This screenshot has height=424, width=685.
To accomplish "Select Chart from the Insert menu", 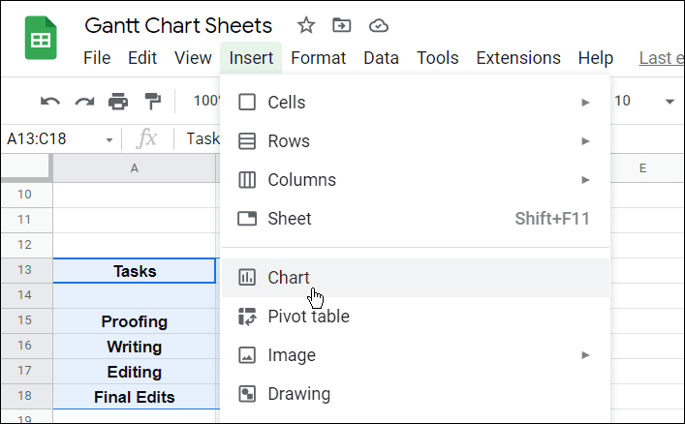I will coord(416,278).
